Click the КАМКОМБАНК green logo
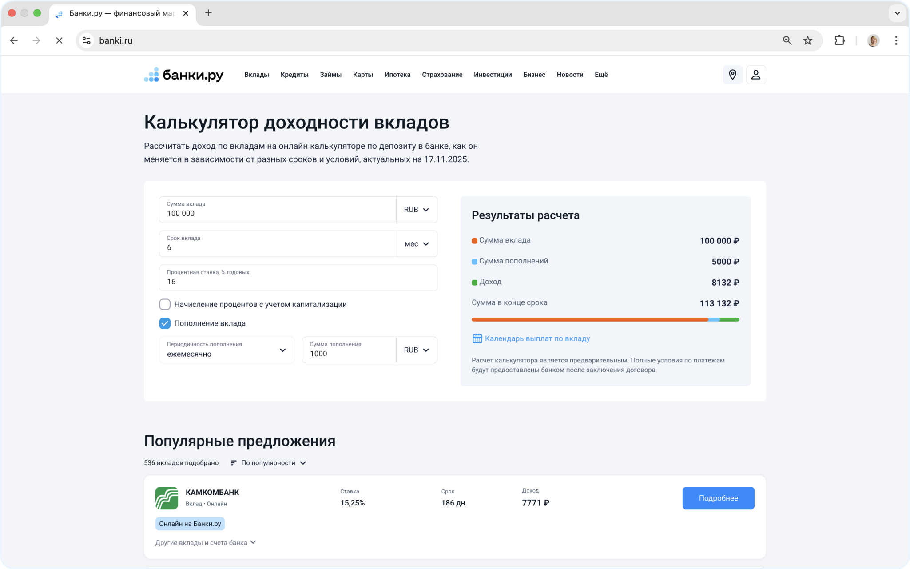The width and height of the screenshot is (910, 569). pyautogui.click(x=167, y=498)
